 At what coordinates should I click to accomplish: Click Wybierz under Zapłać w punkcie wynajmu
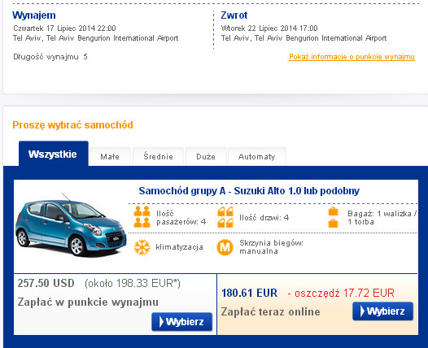(x=181, y=322)
